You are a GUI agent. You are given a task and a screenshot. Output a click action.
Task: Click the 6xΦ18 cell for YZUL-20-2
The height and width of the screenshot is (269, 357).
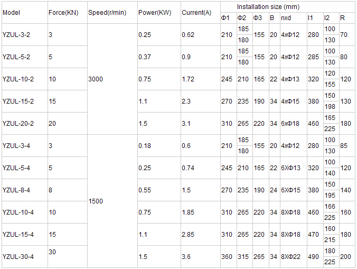tap(290, 123)
